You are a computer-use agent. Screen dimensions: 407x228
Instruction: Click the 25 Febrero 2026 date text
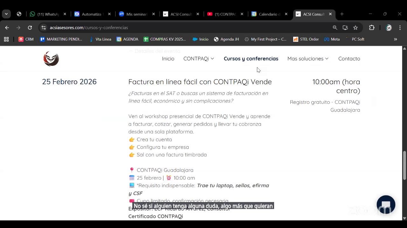(x=69, y=82)
